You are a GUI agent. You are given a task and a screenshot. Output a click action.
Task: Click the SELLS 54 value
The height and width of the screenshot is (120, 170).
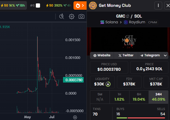coord(163,114)
